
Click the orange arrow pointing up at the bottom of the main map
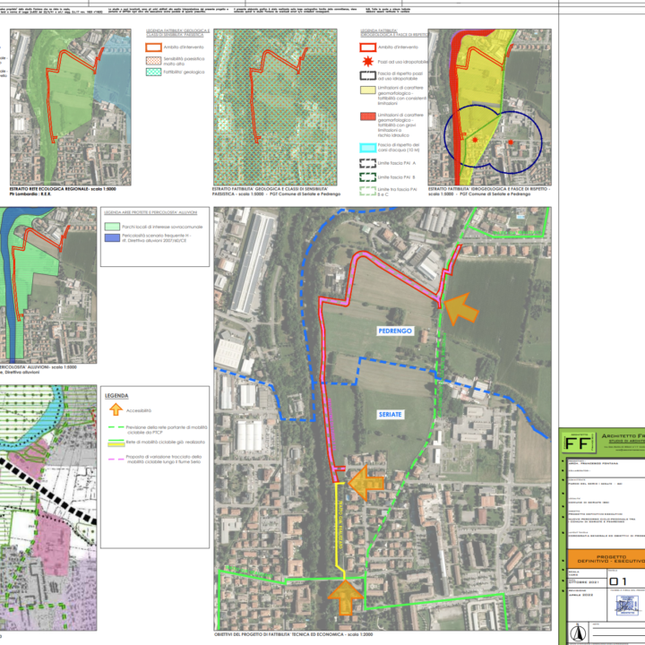(x=345, y=598)
